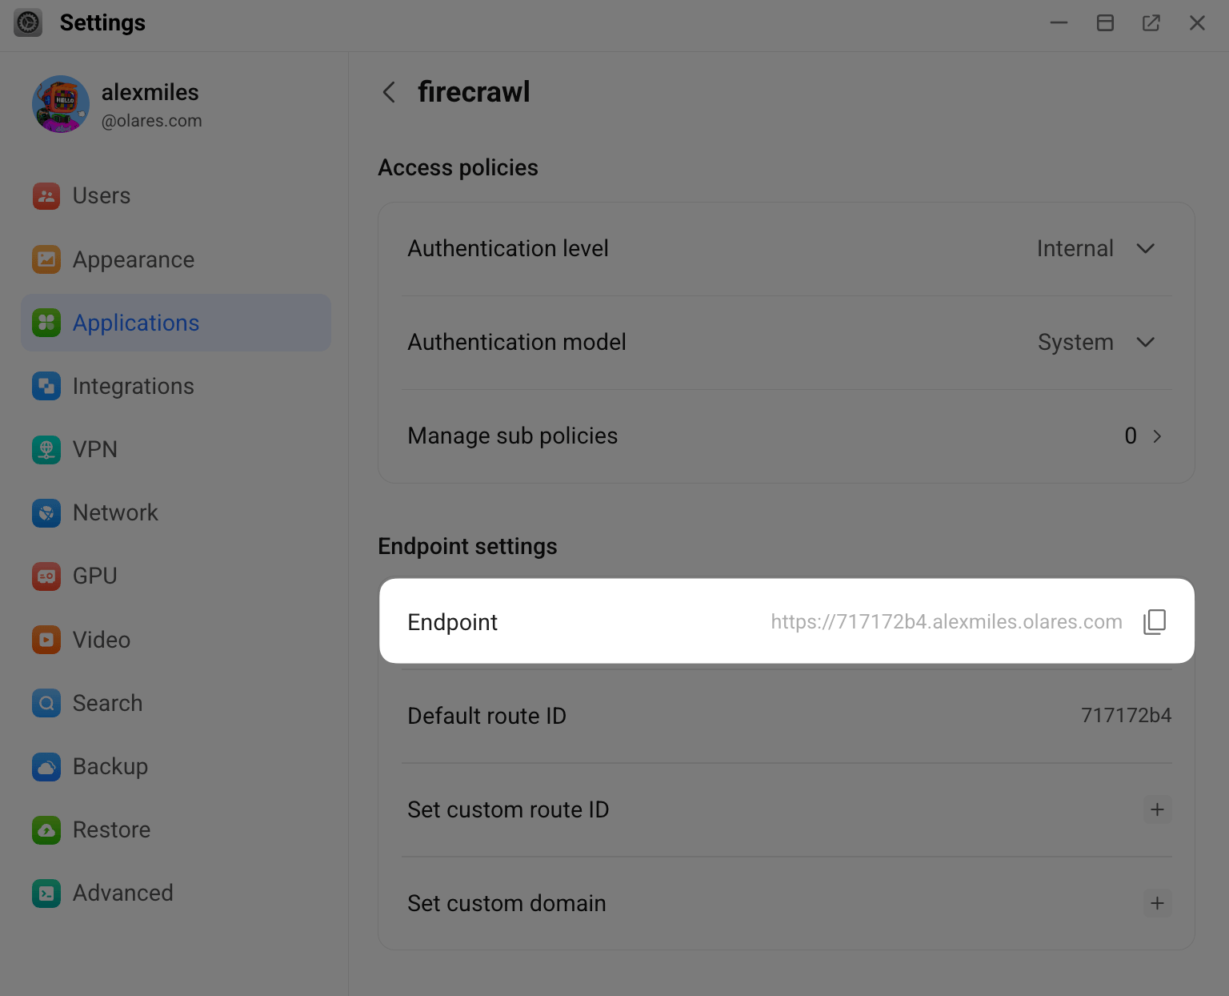The height and width of the screenshot is (996, 1229).
Task: Add a custom route ID with plus
Action: click(1157, 809)
